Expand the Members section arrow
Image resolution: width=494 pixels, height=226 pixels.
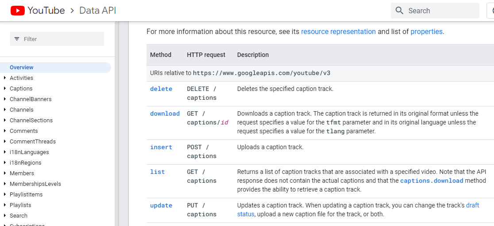5,173
